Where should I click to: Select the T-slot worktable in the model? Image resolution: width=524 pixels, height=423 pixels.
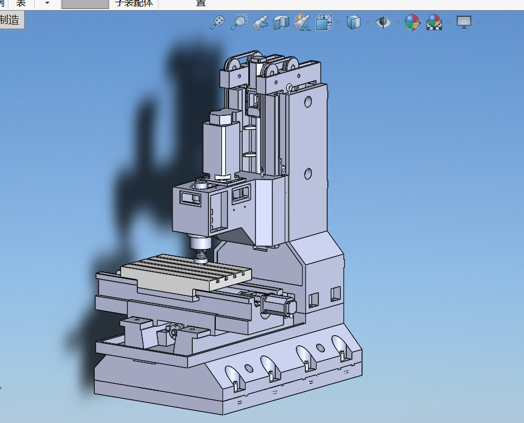point(186,274)
